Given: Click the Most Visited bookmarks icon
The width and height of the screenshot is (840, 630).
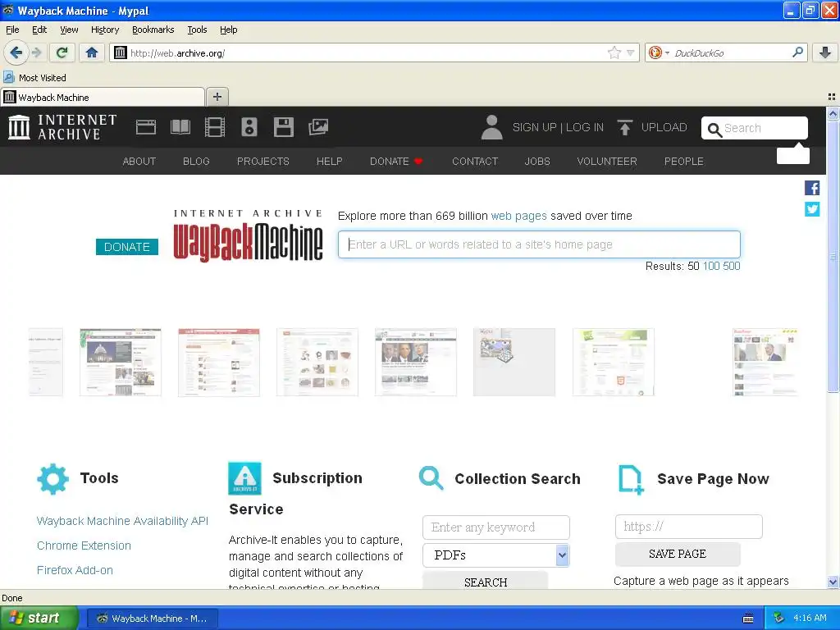Looking at the screenshot, I should pyautogui.click(x=8, y=77).
